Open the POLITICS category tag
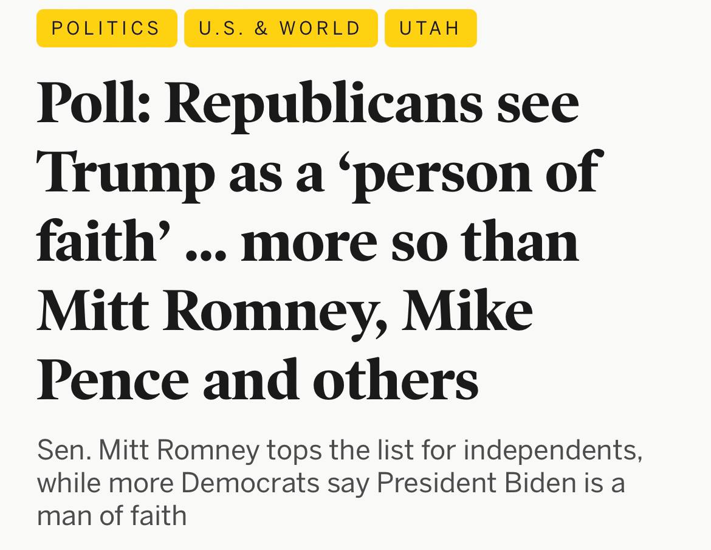This screenshot has width=711, height=550. (x=106, y=29)
